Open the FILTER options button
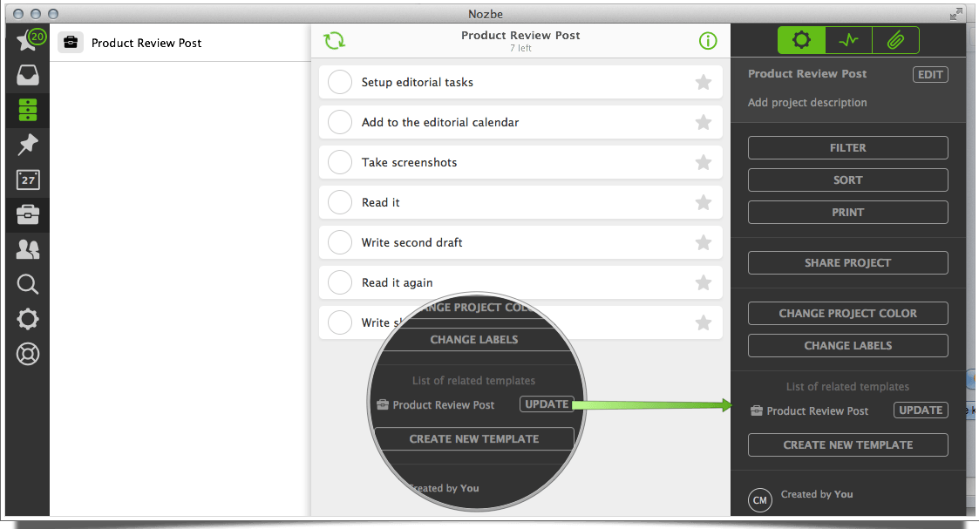 (847, 148)
